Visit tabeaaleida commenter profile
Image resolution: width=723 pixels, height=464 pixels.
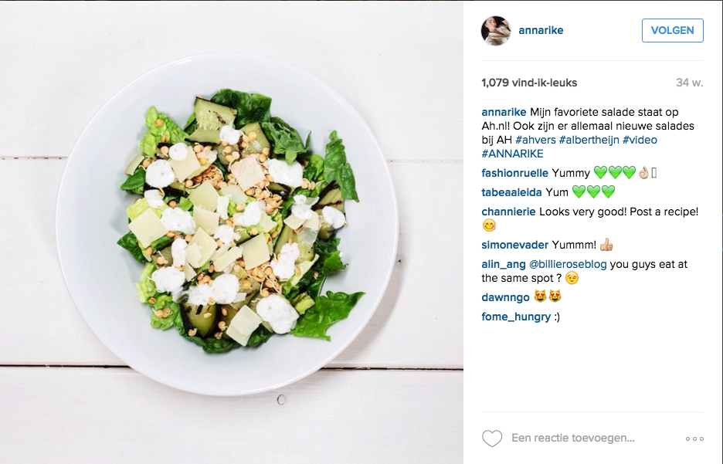pyautogui.click(x=511, y=192)
